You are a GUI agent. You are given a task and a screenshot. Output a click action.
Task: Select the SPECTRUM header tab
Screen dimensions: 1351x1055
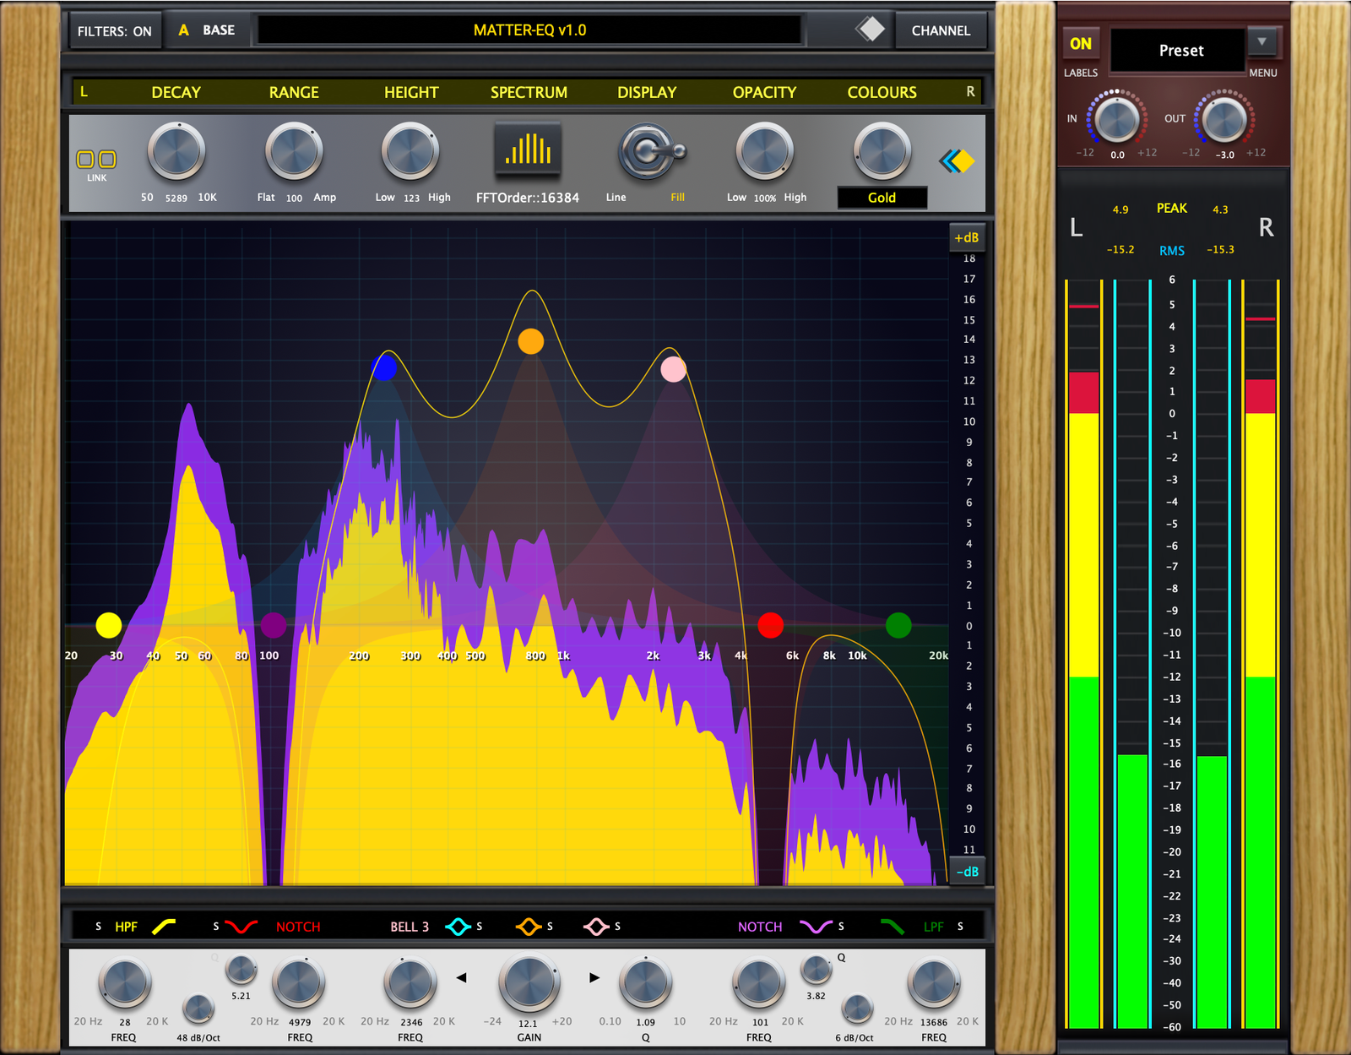[529, 92]
